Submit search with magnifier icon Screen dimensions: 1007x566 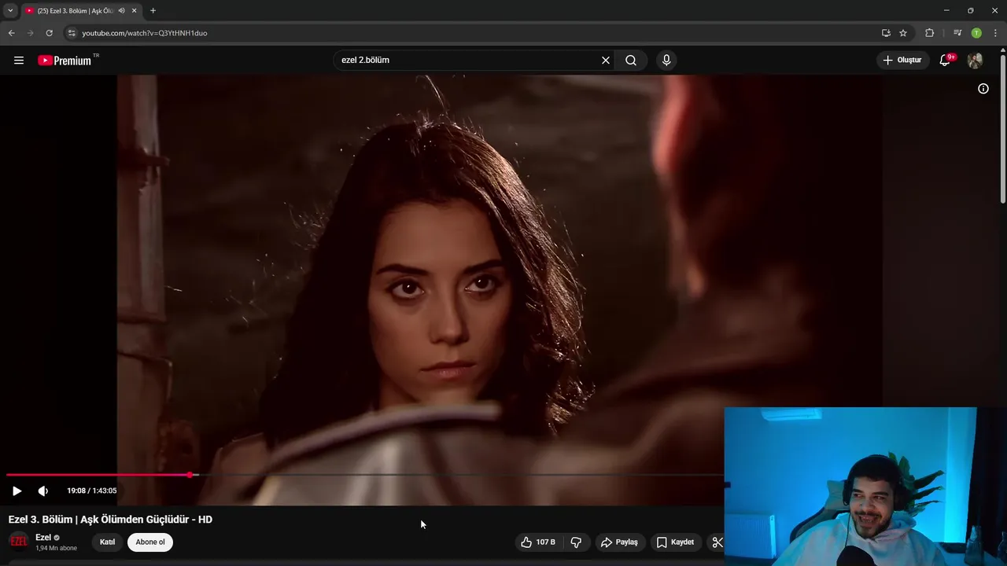click(x=631, y=61)
